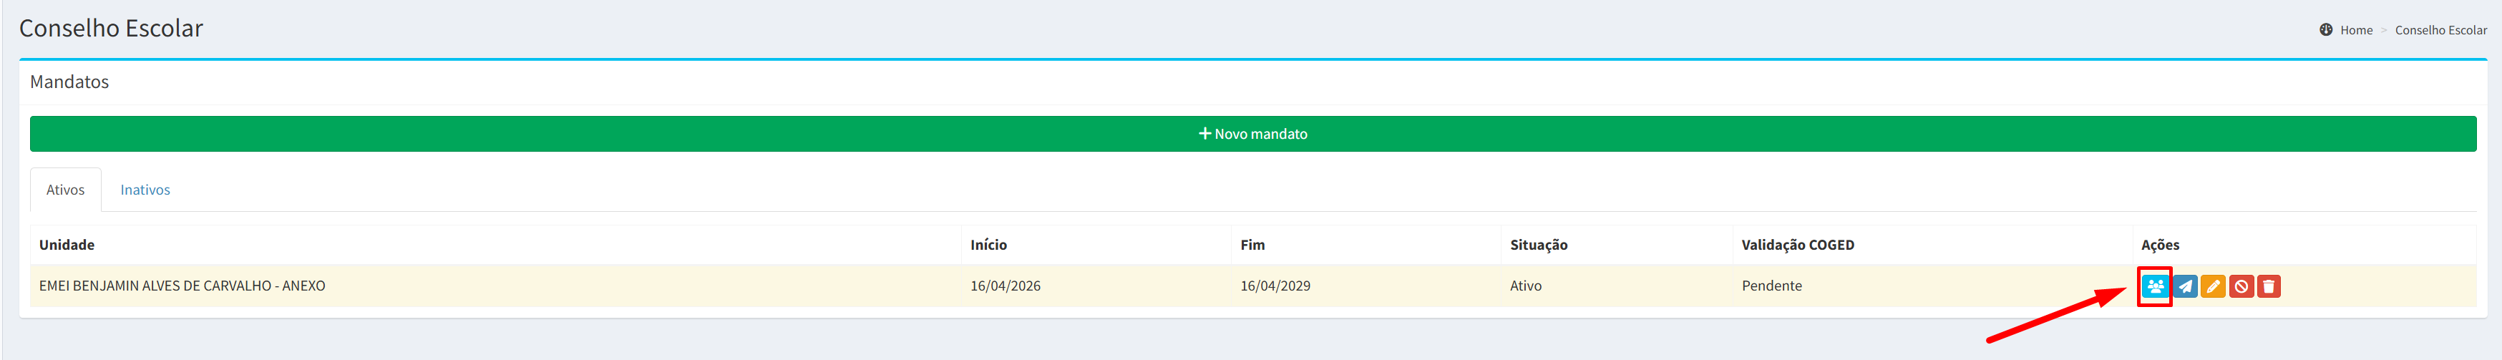
Task: Select the EMEI BENJAMIN ALVES DE CARVALHO row
Action: click(182, 286)
